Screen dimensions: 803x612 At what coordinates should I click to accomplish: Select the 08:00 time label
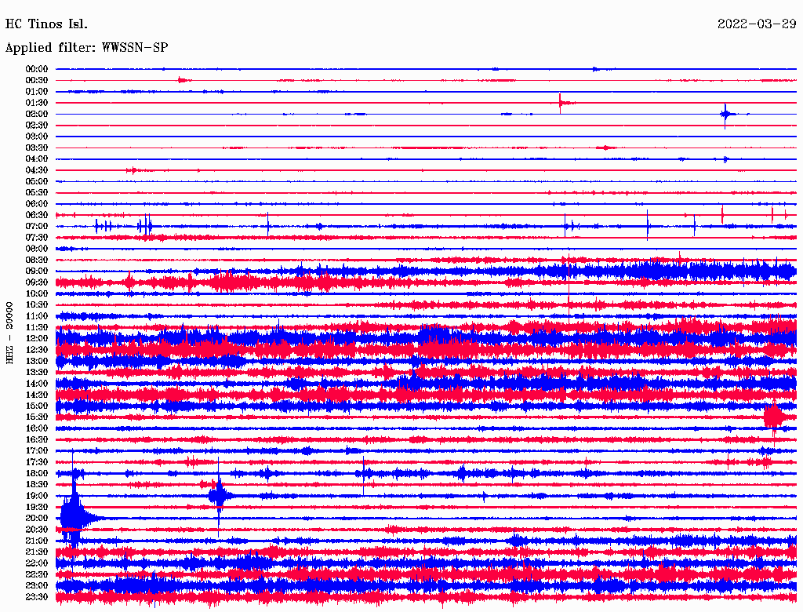pos(37,249)
